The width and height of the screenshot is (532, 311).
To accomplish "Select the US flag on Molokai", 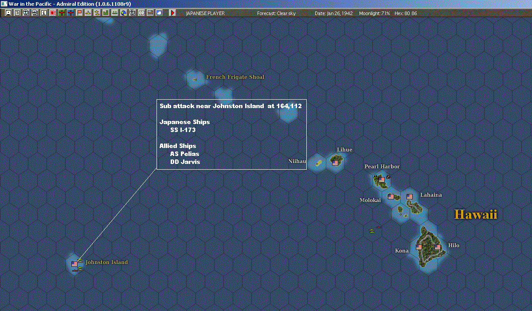I will click(391, 196).
